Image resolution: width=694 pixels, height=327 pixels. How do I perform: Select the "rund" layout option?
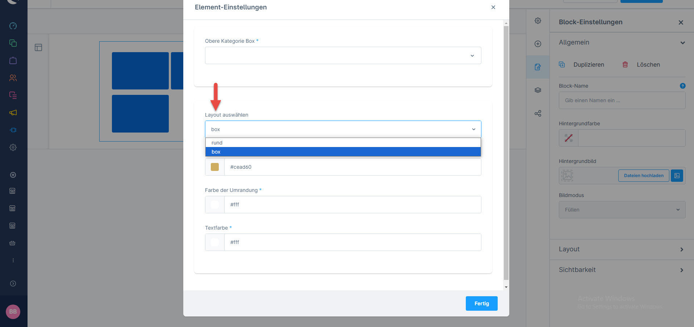[x=343, y=143]
